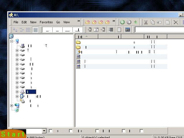The height and width of the screenshot is (138, 184).
Task: Select the first folder in file list
Action: pyautogui.click(x=78, y=42)
